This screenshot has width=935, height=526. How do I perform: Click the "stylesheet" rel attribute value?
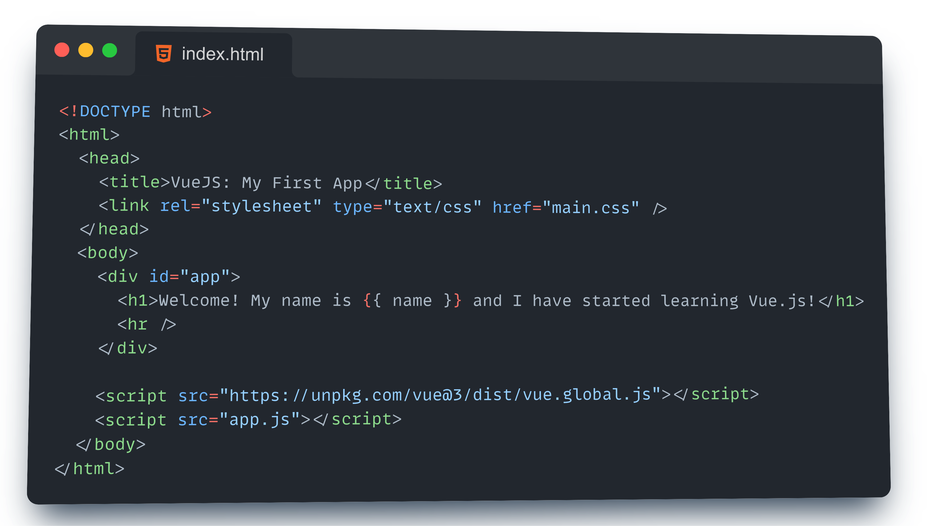(x=261, y=206)
